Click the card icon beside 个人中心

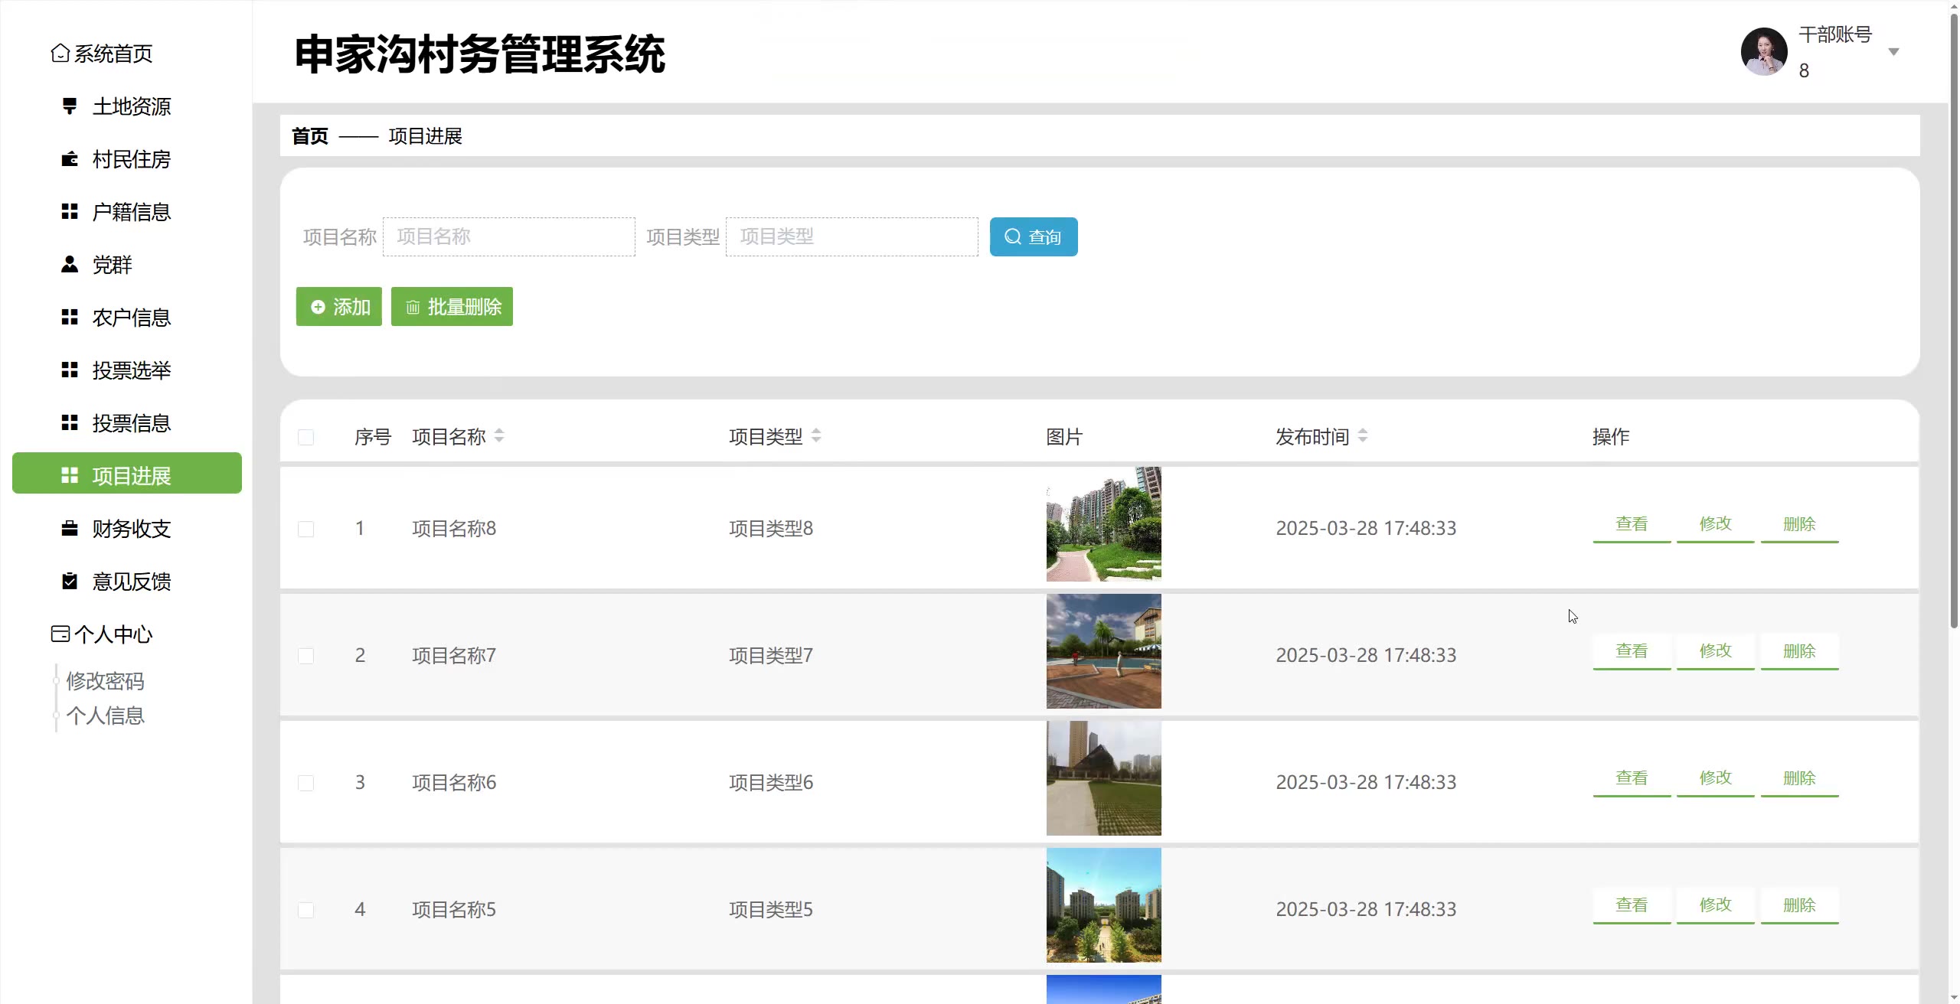coord(60,634)
